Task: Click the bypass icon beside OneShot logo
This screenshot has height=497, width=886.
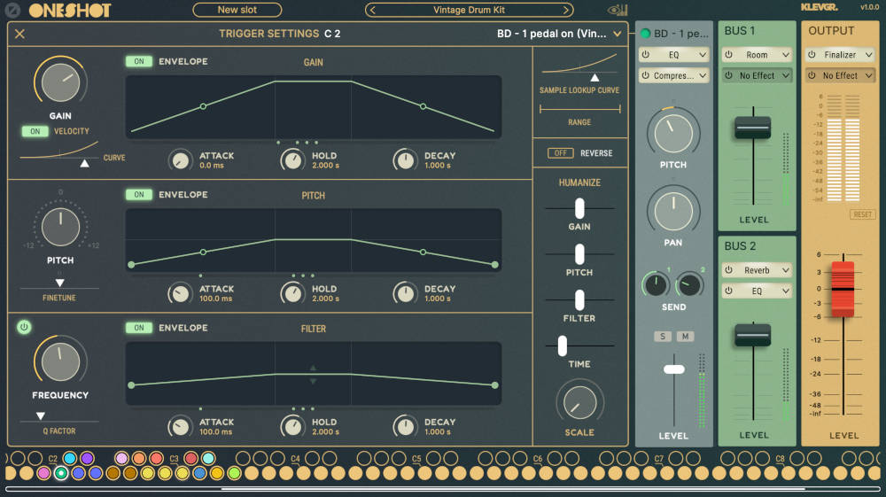Action: (12, 11)
